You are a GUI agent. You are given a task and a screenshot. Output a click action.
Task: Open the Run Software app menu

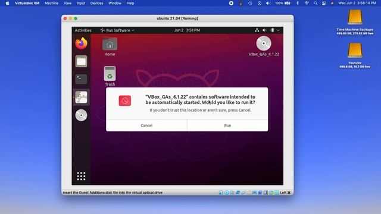117,30
